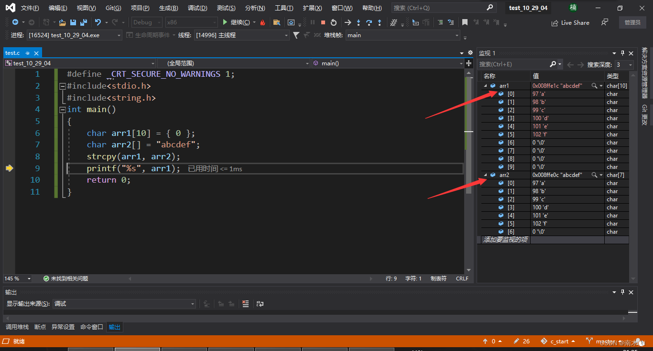Step Out using the up-arrow icon
The height and width of the screenshot is (351, 653).
point(380,22)
